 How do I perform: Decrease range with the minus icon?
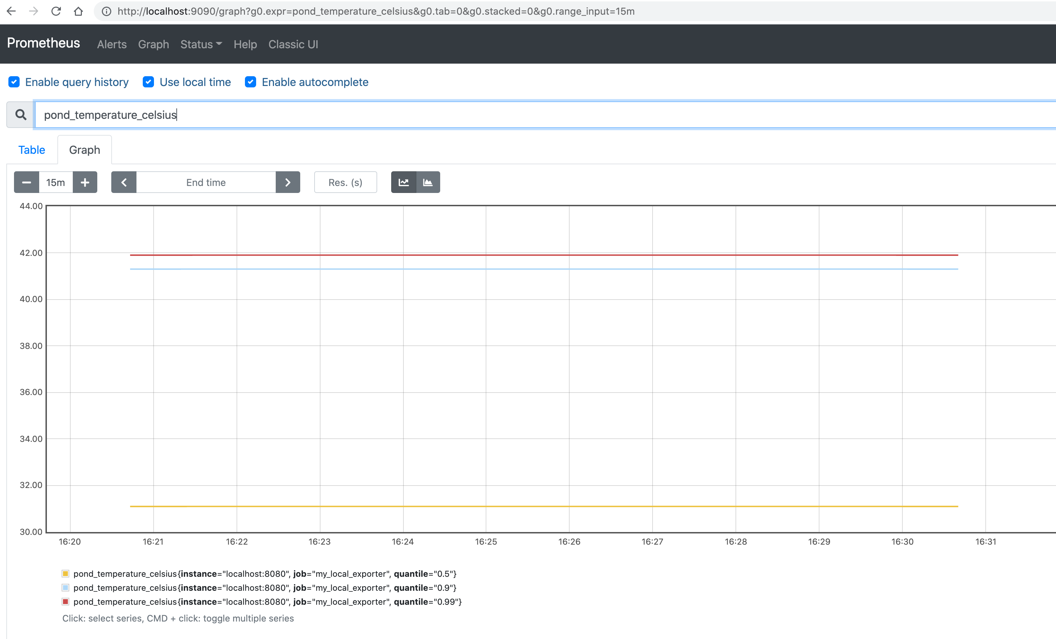click(26, 182)
